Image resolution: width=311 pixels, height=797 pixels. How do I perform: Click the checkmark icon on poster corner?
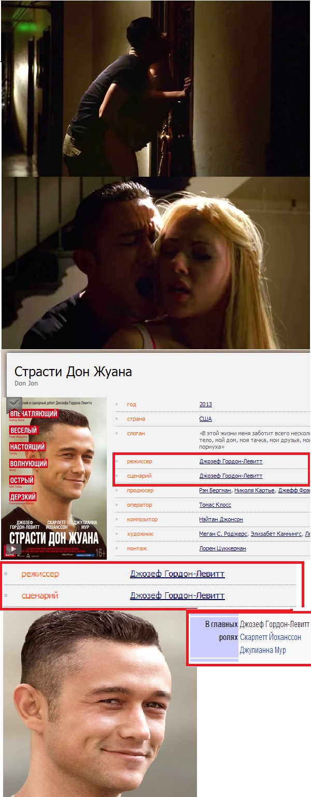(14, 405)
